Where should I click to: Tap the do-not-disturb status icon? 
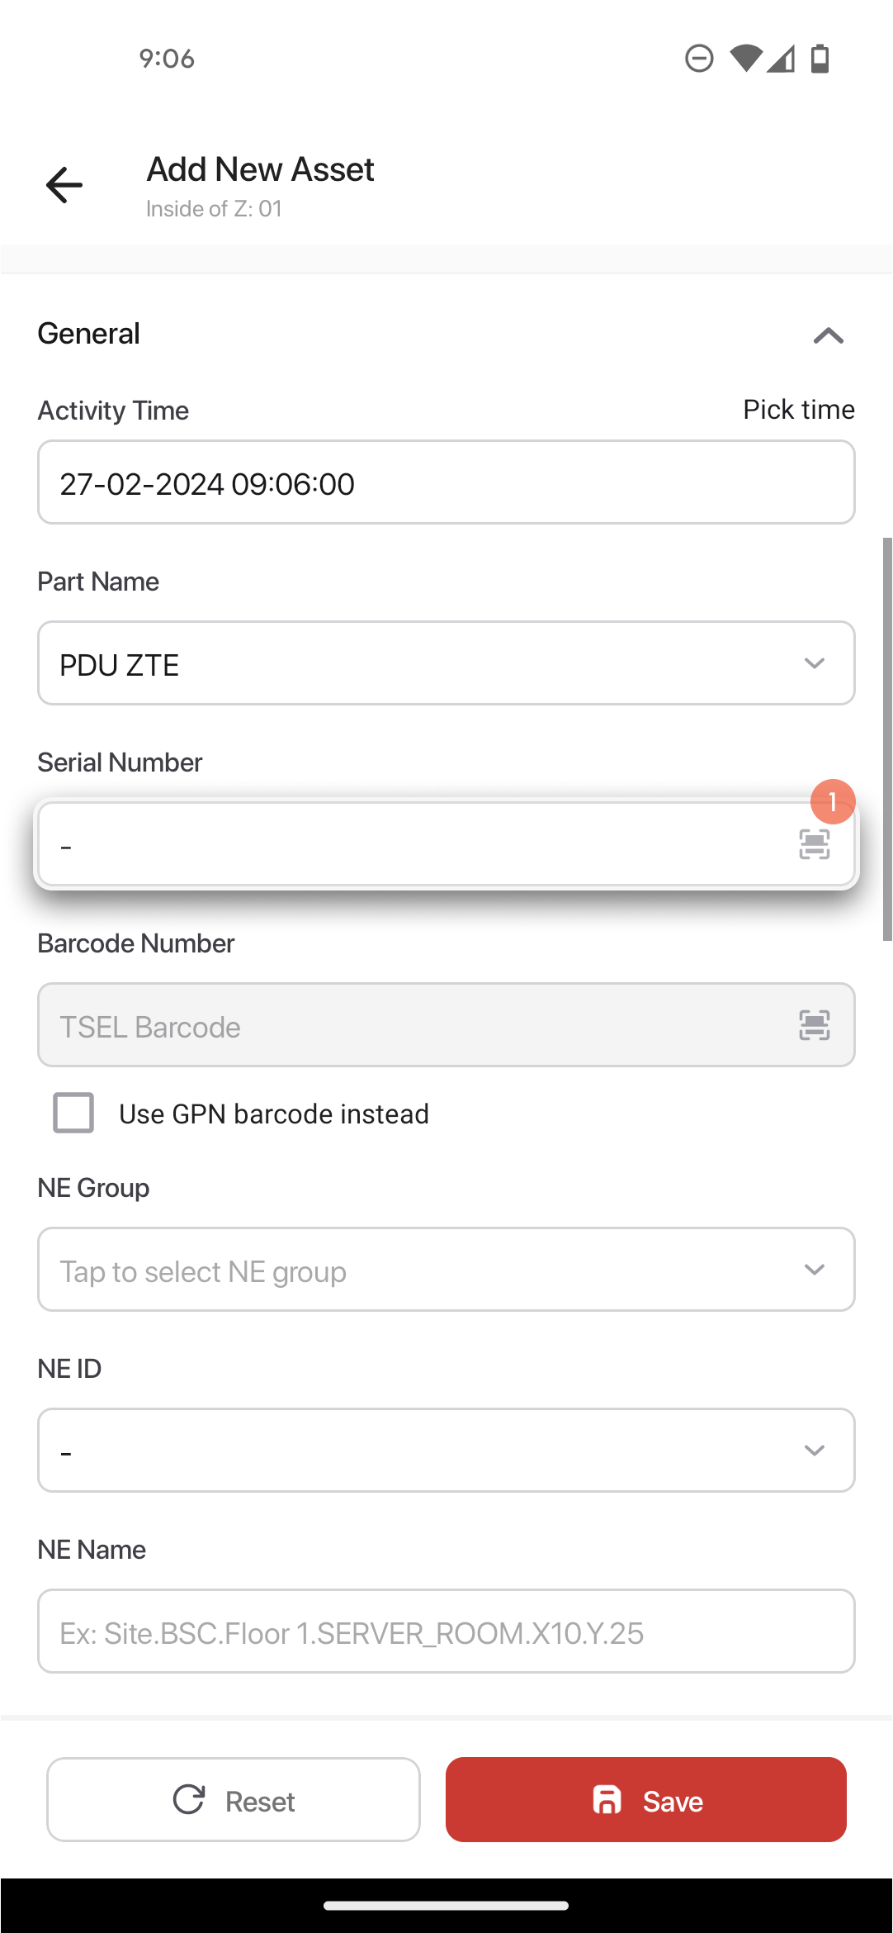pyautogui.click(x=699, y=59)
